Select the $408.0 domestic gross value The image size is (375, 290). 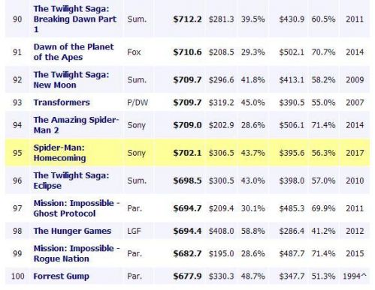click(x=221, y=231)
